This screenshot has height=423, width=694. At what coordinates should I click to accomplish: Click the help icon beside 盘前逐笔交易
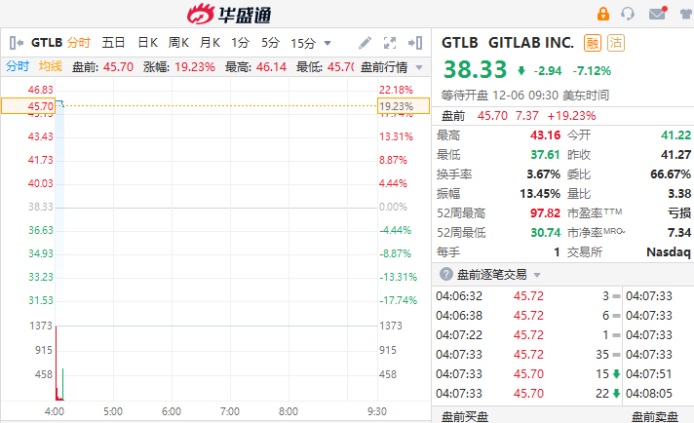coord(446,275)
